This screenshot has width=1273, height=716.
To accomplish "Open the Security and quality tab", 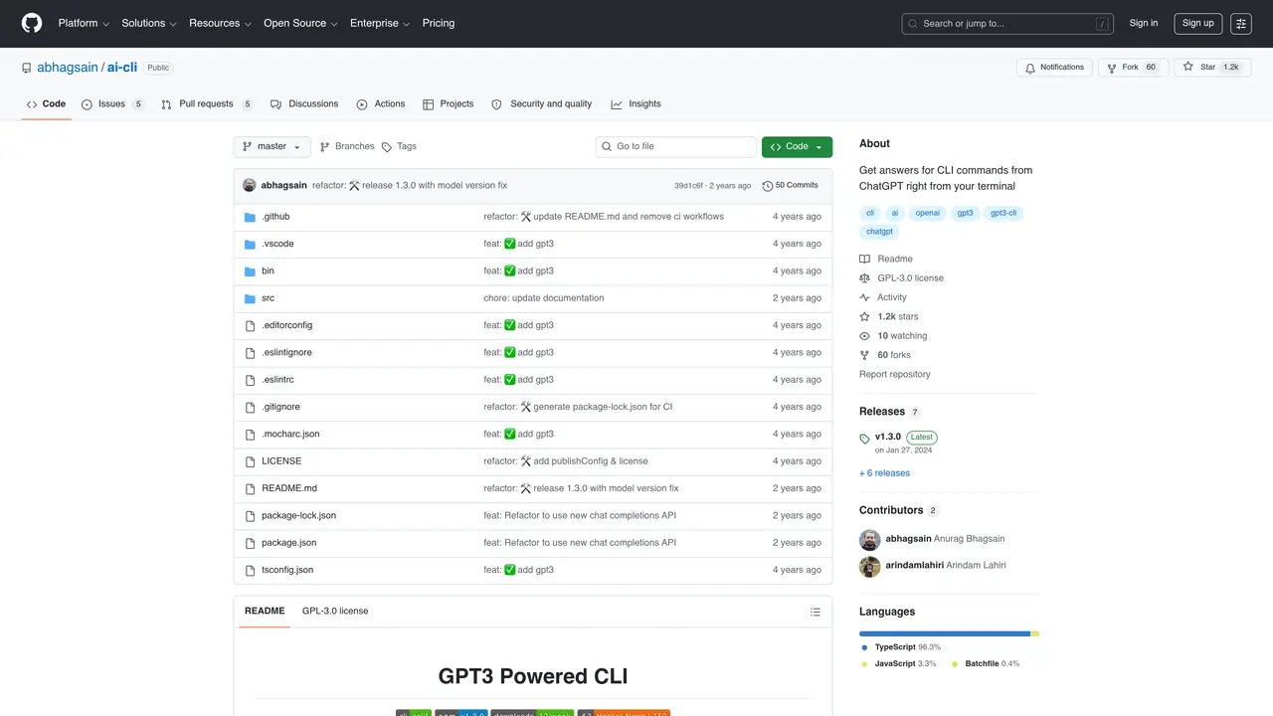I will 542,104.
